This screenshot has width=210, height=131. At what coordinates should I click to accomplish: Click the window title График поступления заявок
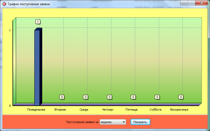[29, 4]
